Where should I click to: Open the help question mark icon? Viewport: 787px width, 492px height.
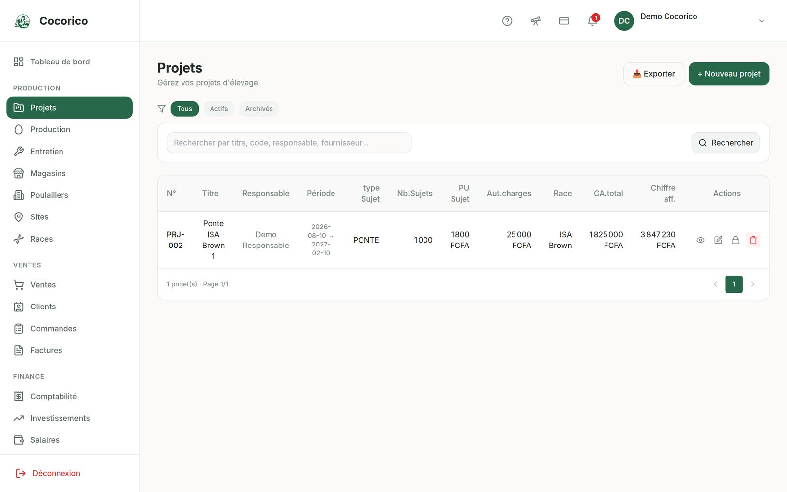pyautogui.click(x=507, y=21)
